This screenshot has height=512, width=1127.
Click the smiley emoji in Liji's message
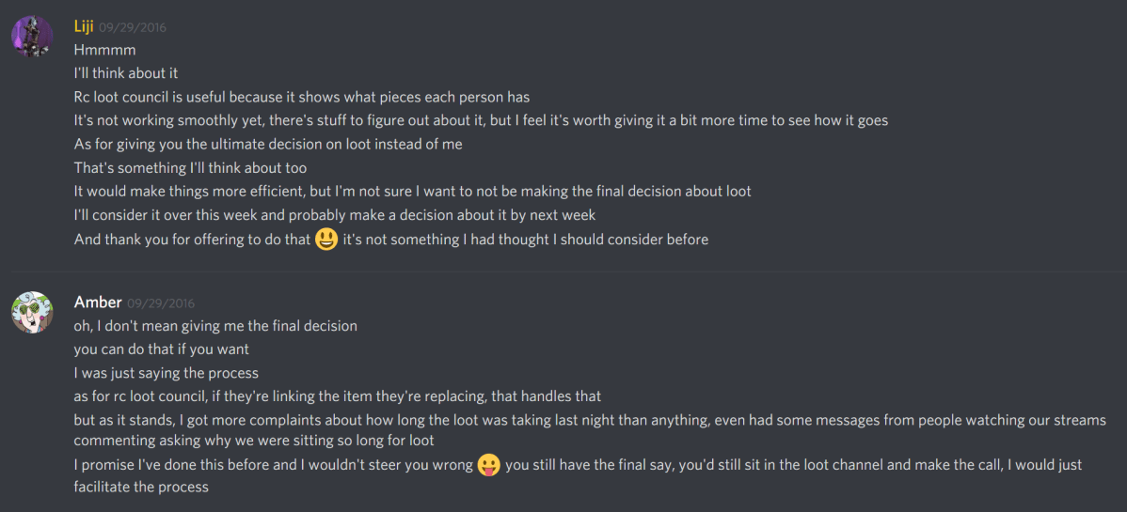(326, 239)
